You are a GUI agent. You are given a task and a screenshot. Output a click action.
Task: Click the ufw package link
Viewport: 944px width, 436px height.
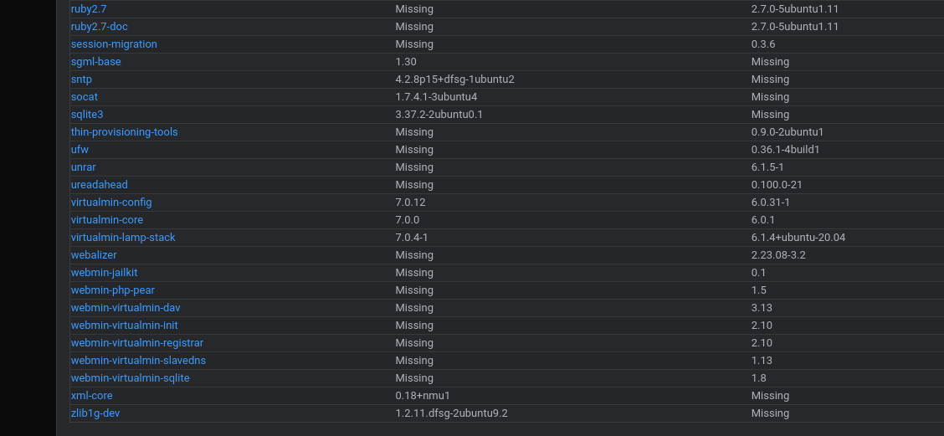tap(80, 149)
